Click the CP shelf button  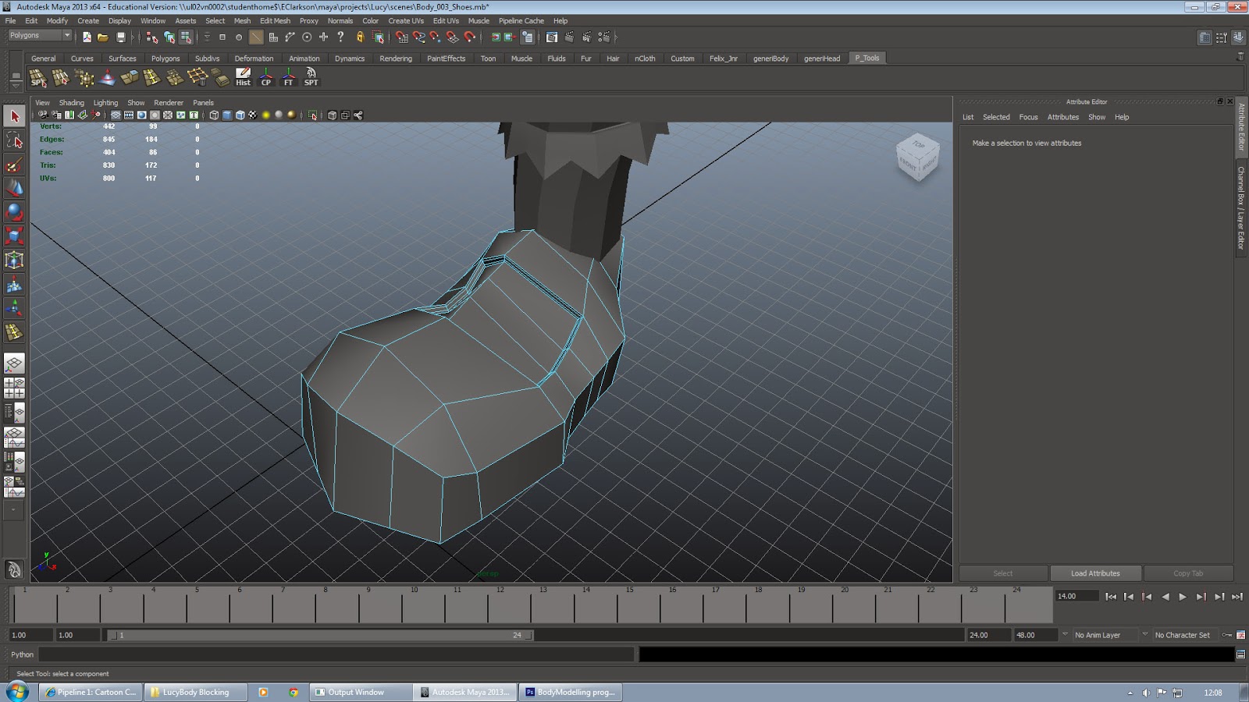265,76
